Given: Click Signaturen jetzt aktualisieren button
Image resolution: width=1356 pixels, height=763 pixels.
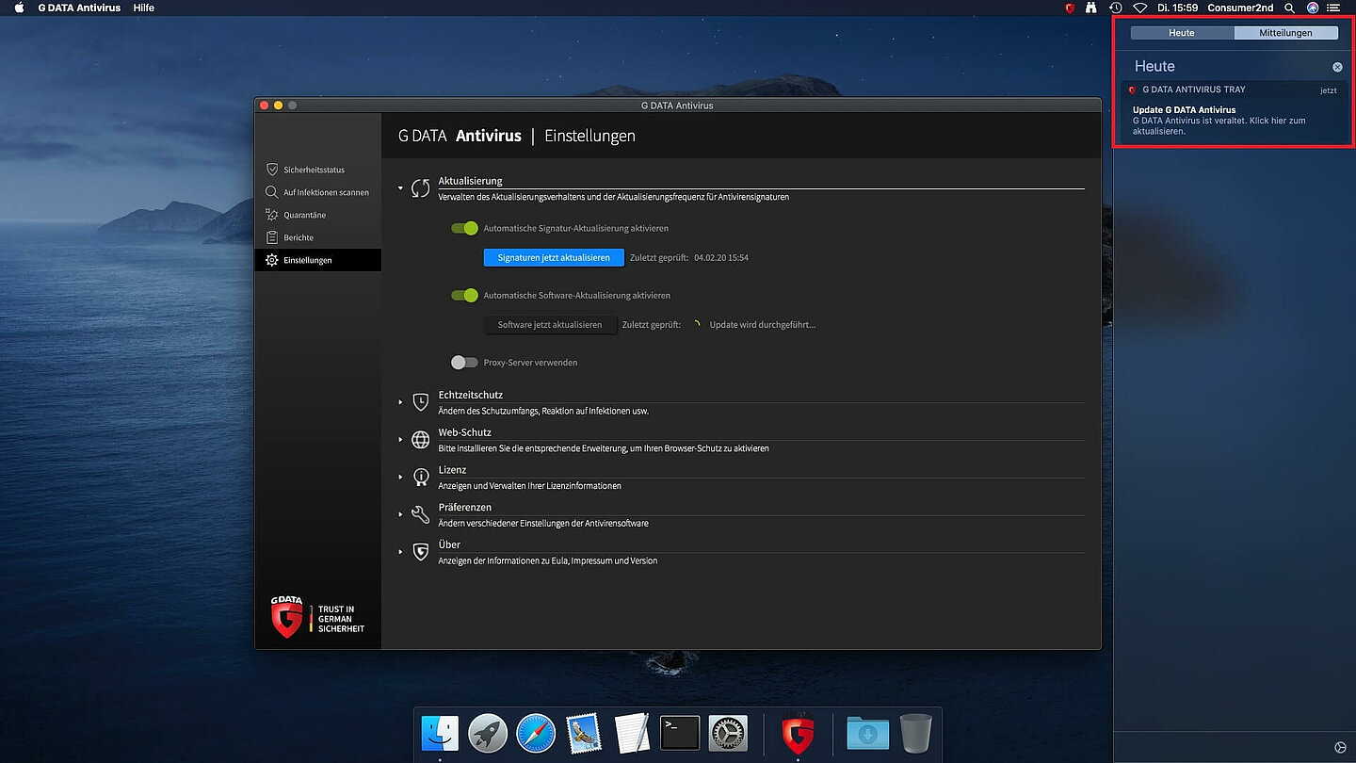Looking at the screenshot, I should [x=554, y=257].
